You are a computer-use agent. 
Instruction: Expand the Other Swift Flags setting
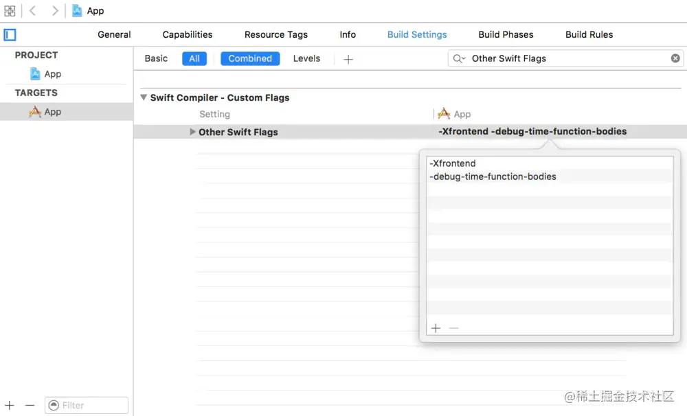point(192,132)
